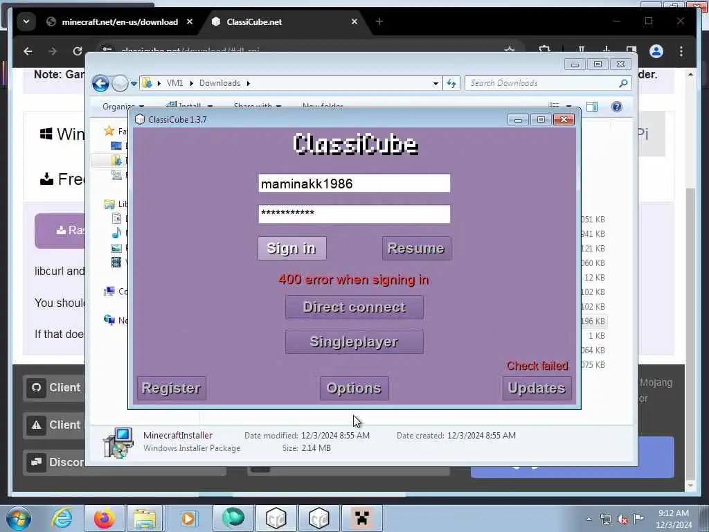The image size is (709, 532).
Task: Open the browser tab search chevron
Action: [26, 21]
